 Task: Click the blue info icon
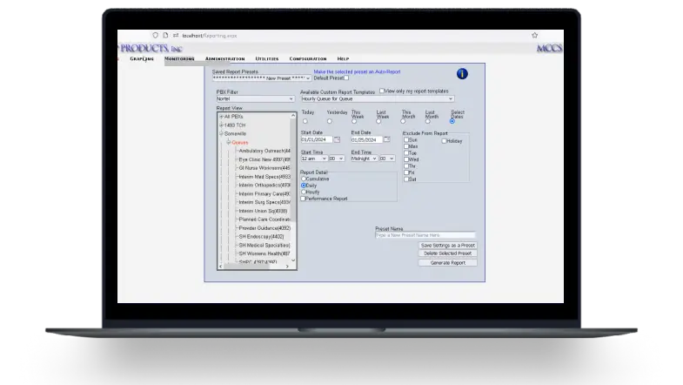point(462,74)
